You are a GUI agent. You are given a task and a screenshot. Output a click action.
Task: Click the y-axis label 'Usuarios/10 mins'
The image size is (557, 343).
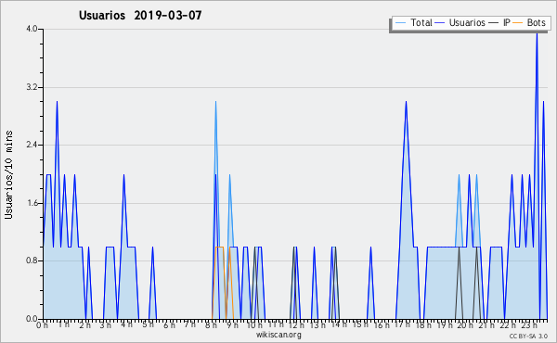click(x=8, y=175)
